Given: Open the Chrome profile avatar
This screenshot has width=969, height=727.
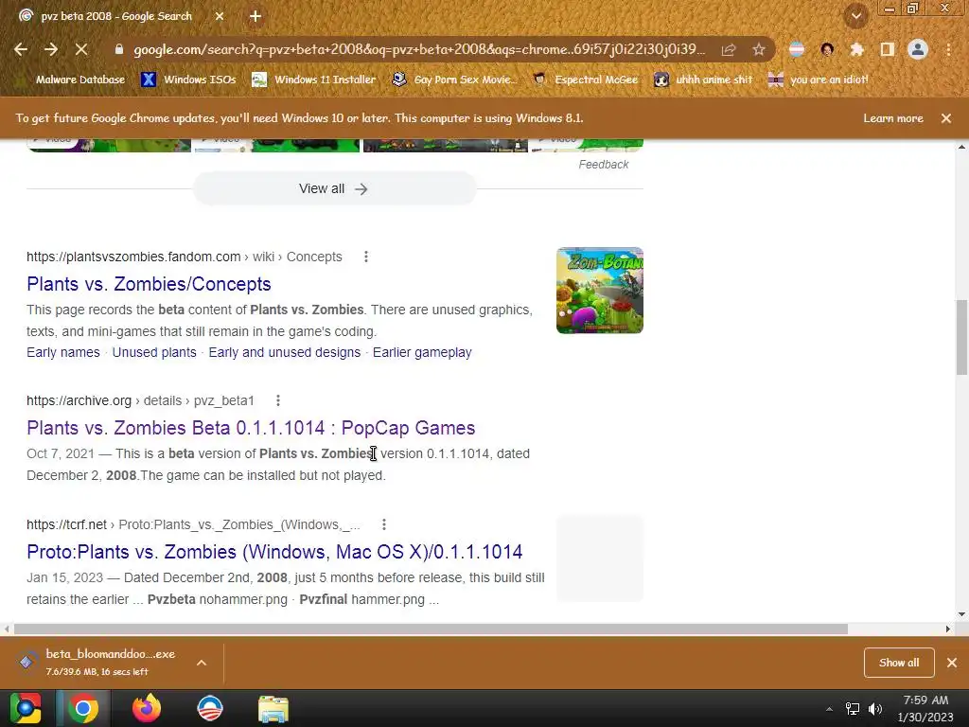Looking at the screenshot, I should coord(918,49).
